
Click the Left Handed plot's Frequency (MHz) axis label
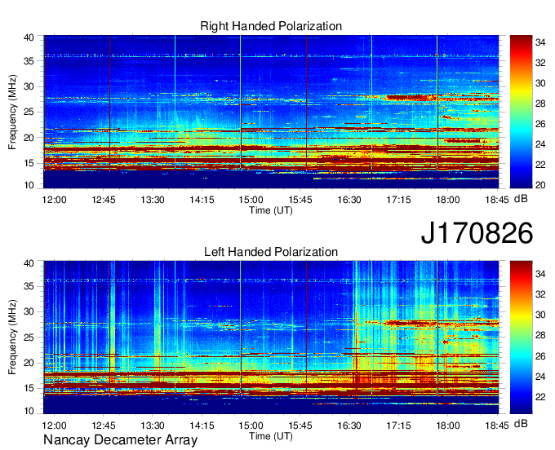click(x=12, y=337)
